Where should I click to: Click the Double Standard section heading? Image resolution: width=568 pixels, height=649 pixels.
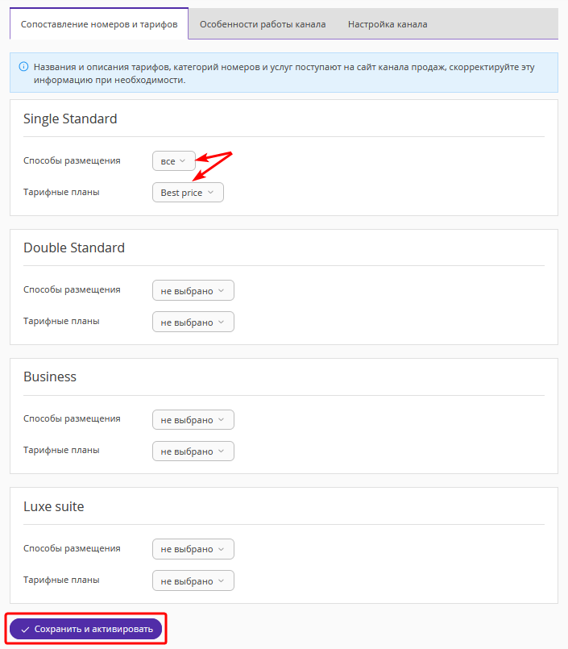pyautogui.click(x=74, y=248)
